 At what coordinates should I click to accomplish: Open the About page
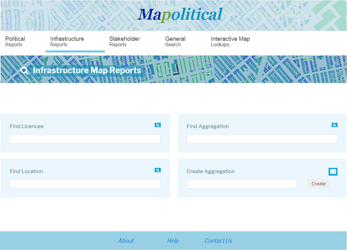pyautogui.click(x=126, y=241)
